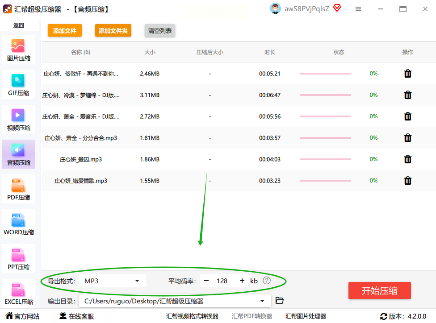Switch to 视频压缩 video compression
The width and height of the screenshot is (436, 323).
18,120
